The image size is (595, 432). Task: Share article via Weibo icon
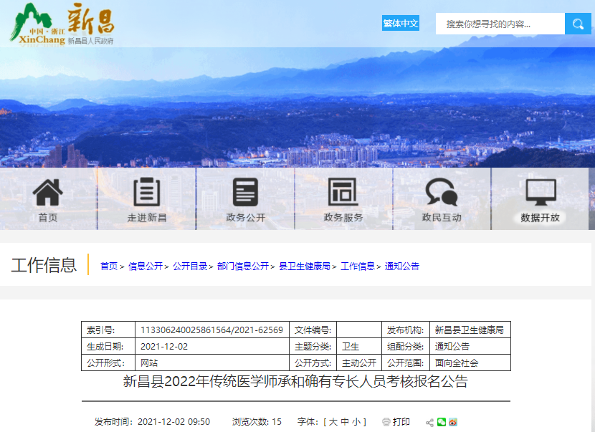453,422
